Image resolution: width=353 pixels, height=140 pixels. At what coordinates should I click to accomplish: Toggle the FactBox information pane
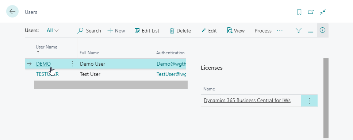(323, 30)
